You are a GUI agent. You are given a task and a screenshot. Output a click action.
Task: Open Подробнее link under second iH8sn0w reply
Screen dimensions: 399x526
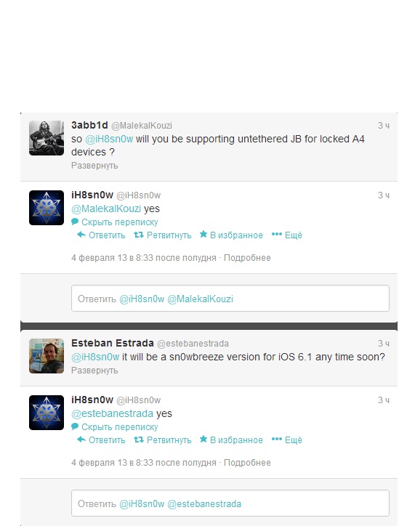[247, 462]
